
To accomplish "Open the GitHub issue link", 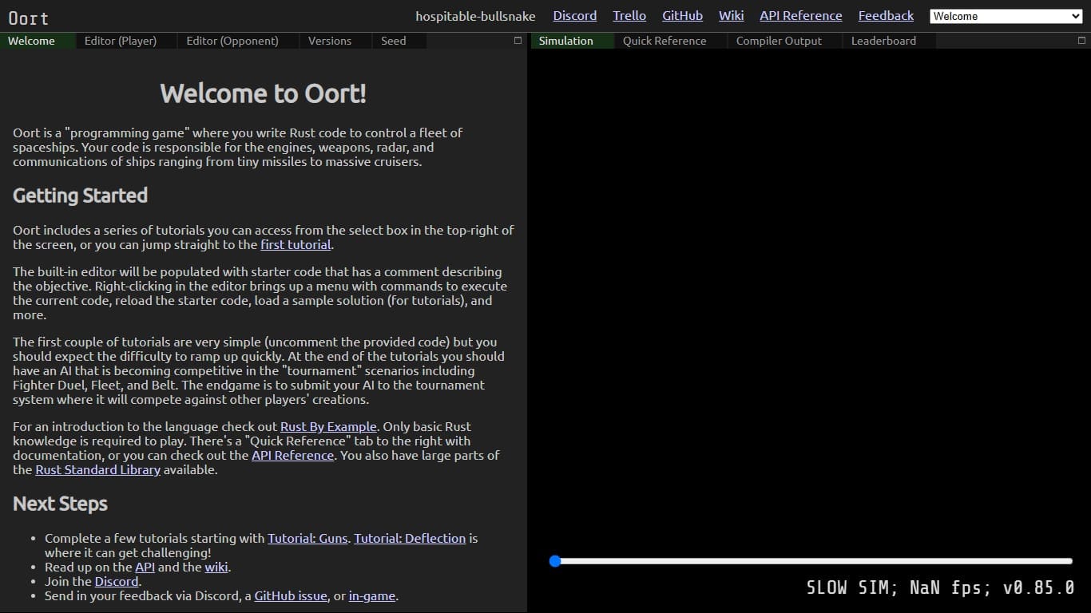I will pos(291,596).
